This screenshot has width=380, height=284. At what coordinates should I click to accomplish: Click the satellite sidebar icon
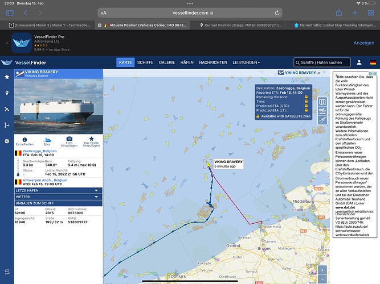pos(7,109)
